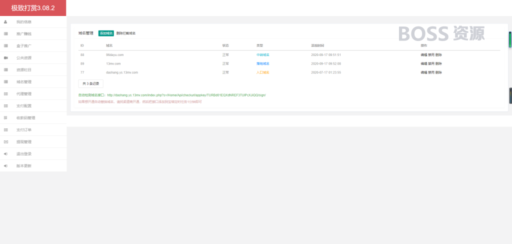The image size is (512, 244).
Task: Click the red auto-replace domain notice text
Action: pyautogui.click(x=140, y=102)
